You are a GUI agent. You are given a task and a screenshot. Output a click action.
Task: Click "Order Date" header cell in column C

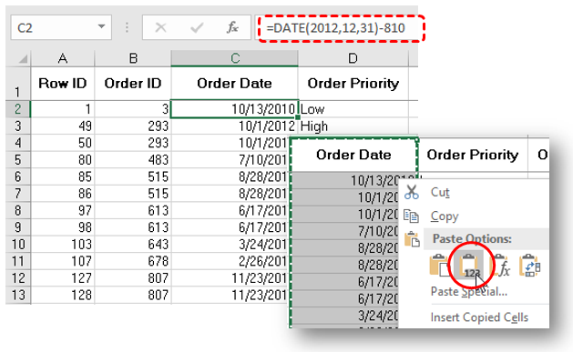point(235,84)
